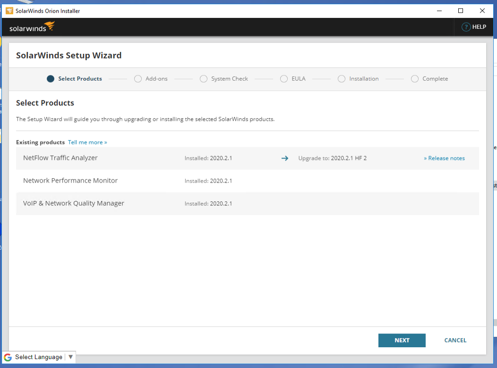Click the CANCEL button
The image size is (497, 368).
click(x=455, y=341)
